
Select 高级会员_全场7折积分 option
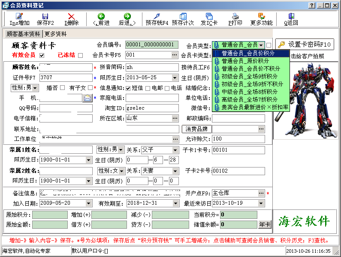(251, 99)
